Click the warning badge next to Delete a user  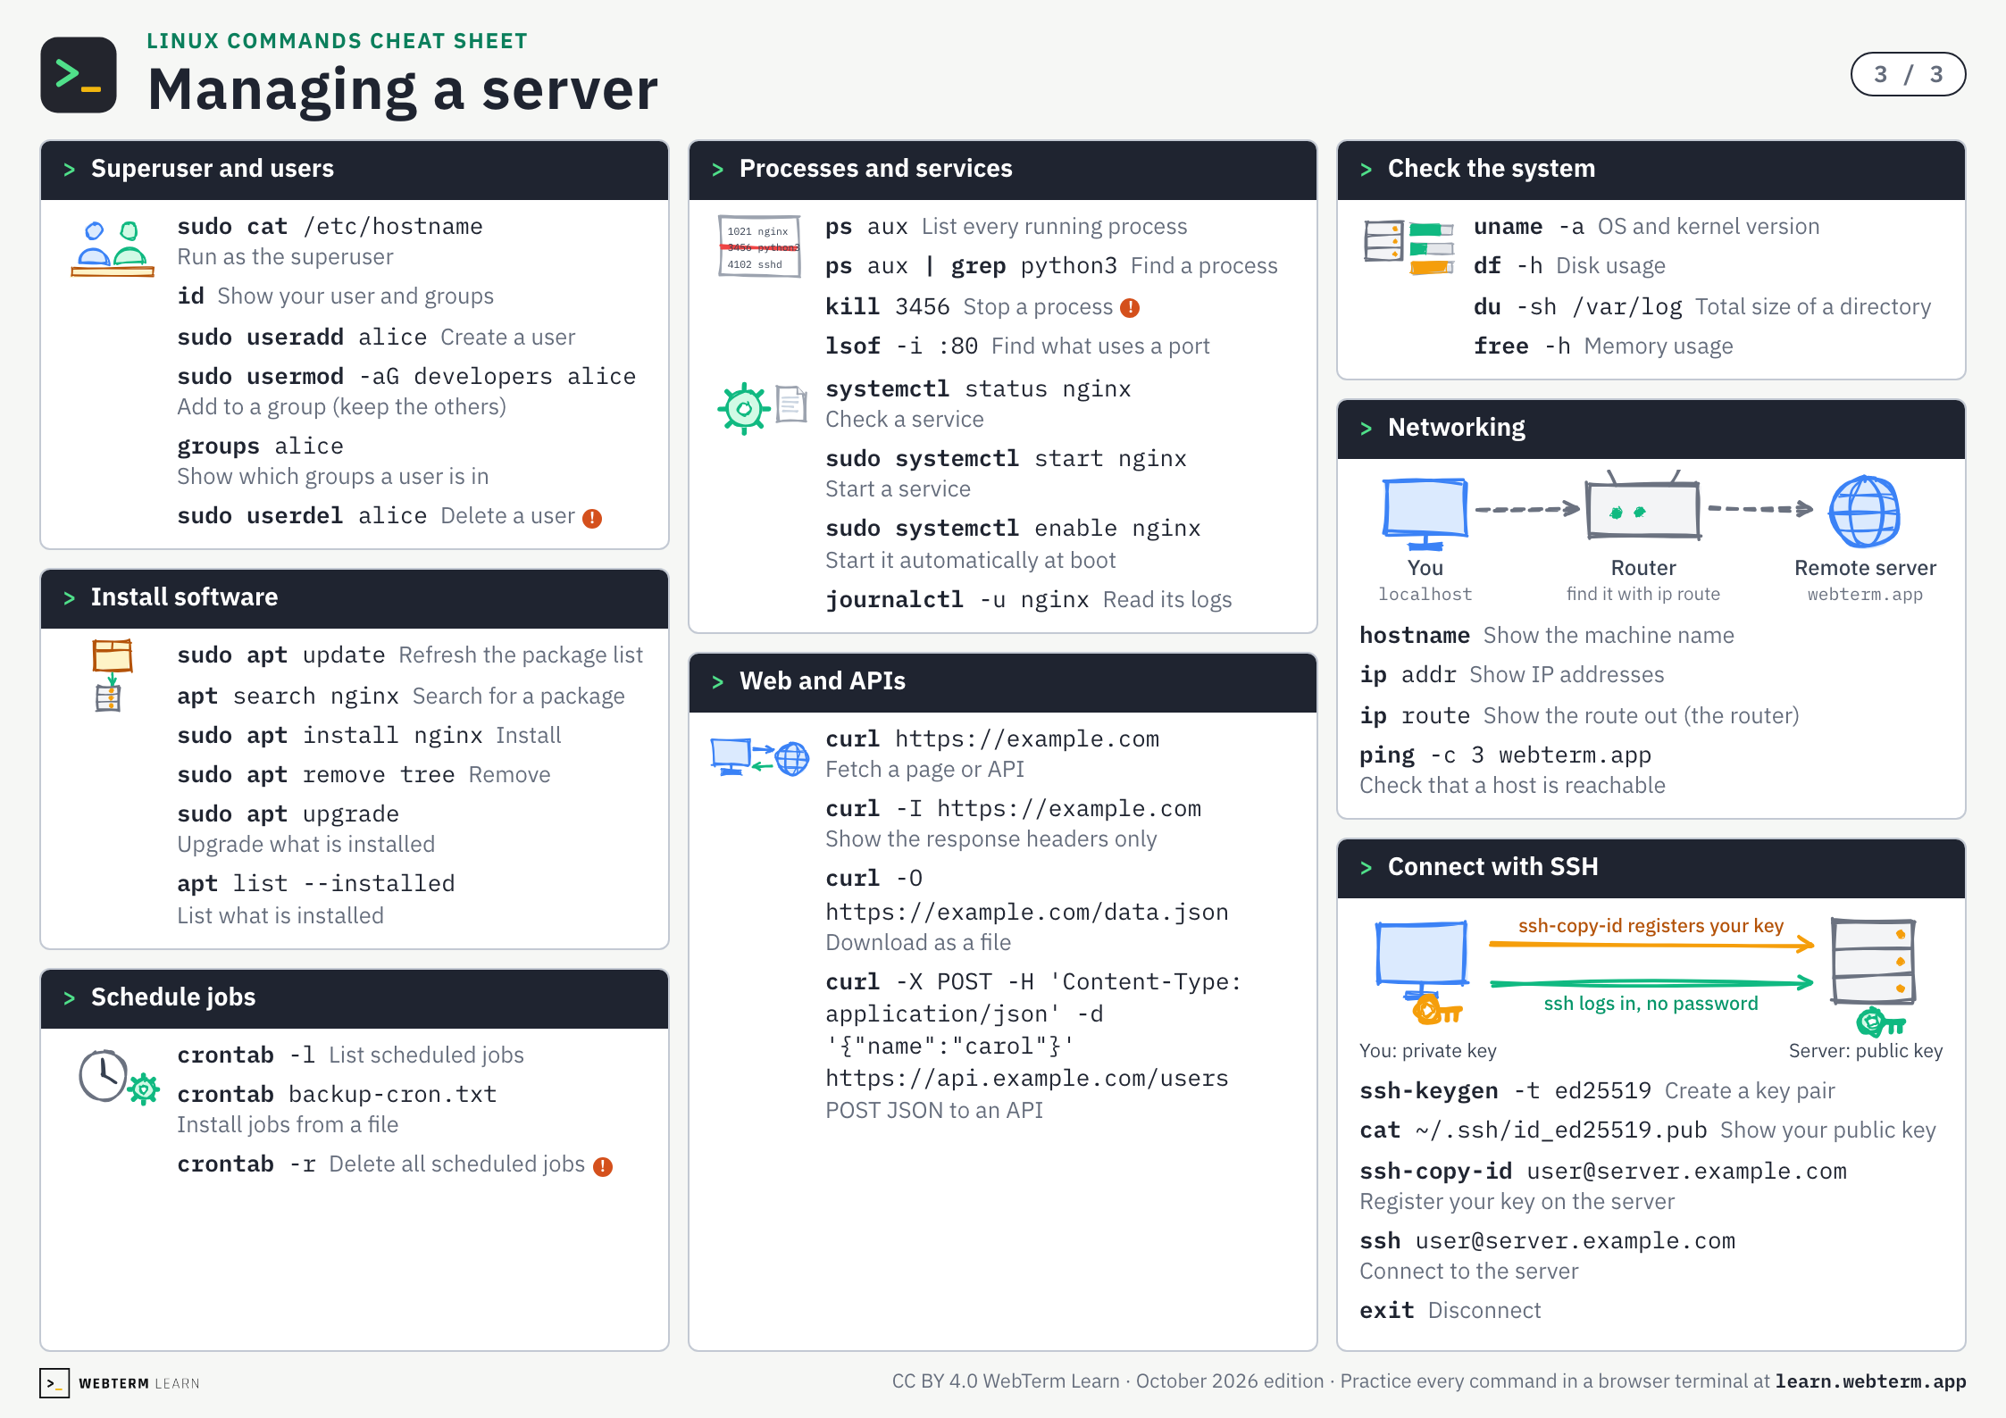coord(592,519)
